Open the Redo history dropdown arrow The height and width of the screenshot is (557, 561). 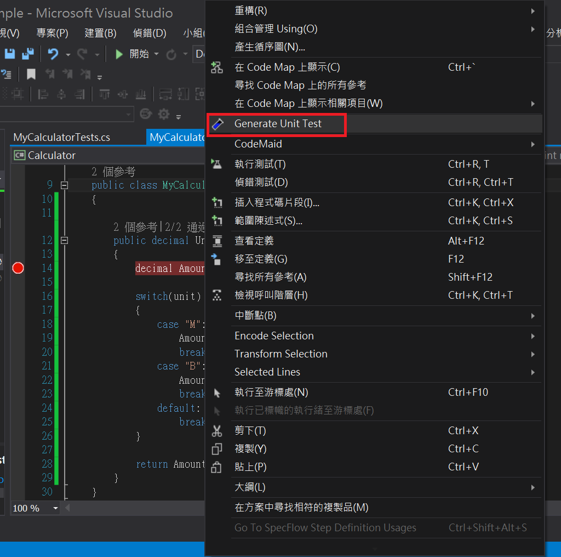pos(97,55)
